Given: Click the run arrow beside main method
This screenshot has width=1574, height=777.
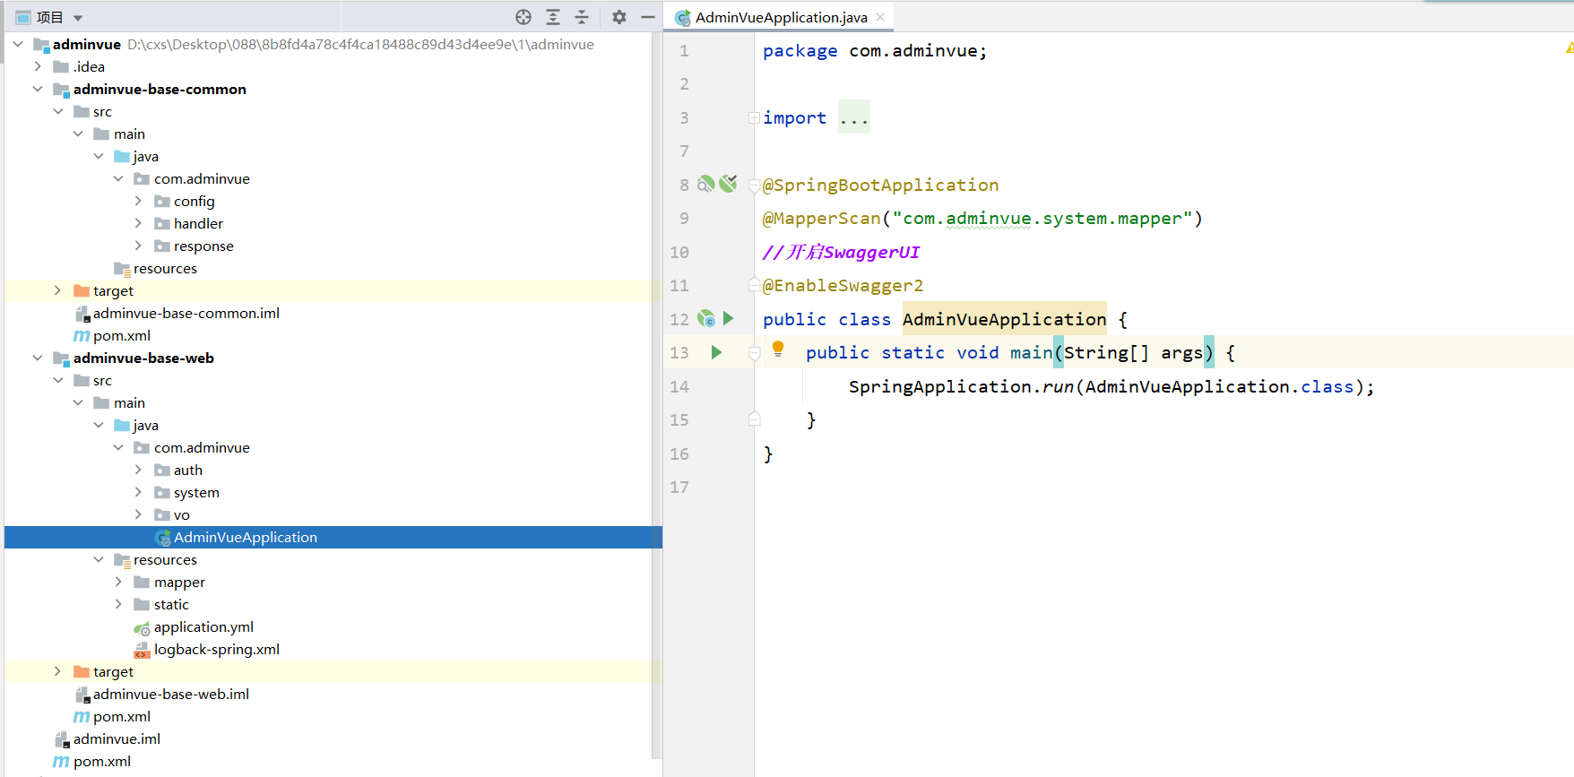Looking at the screenshot, I should (x=716, y=352).
